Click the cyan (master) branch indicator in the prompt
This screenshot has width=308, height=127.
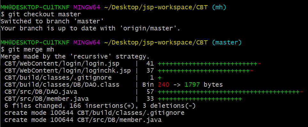[227, 43]
